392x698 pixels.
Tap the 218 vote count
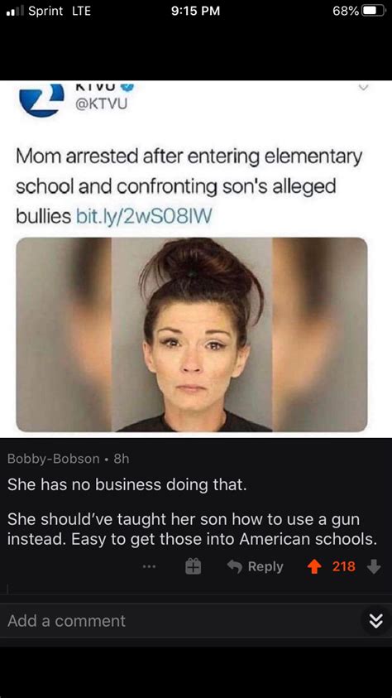(x=344, y=566)
